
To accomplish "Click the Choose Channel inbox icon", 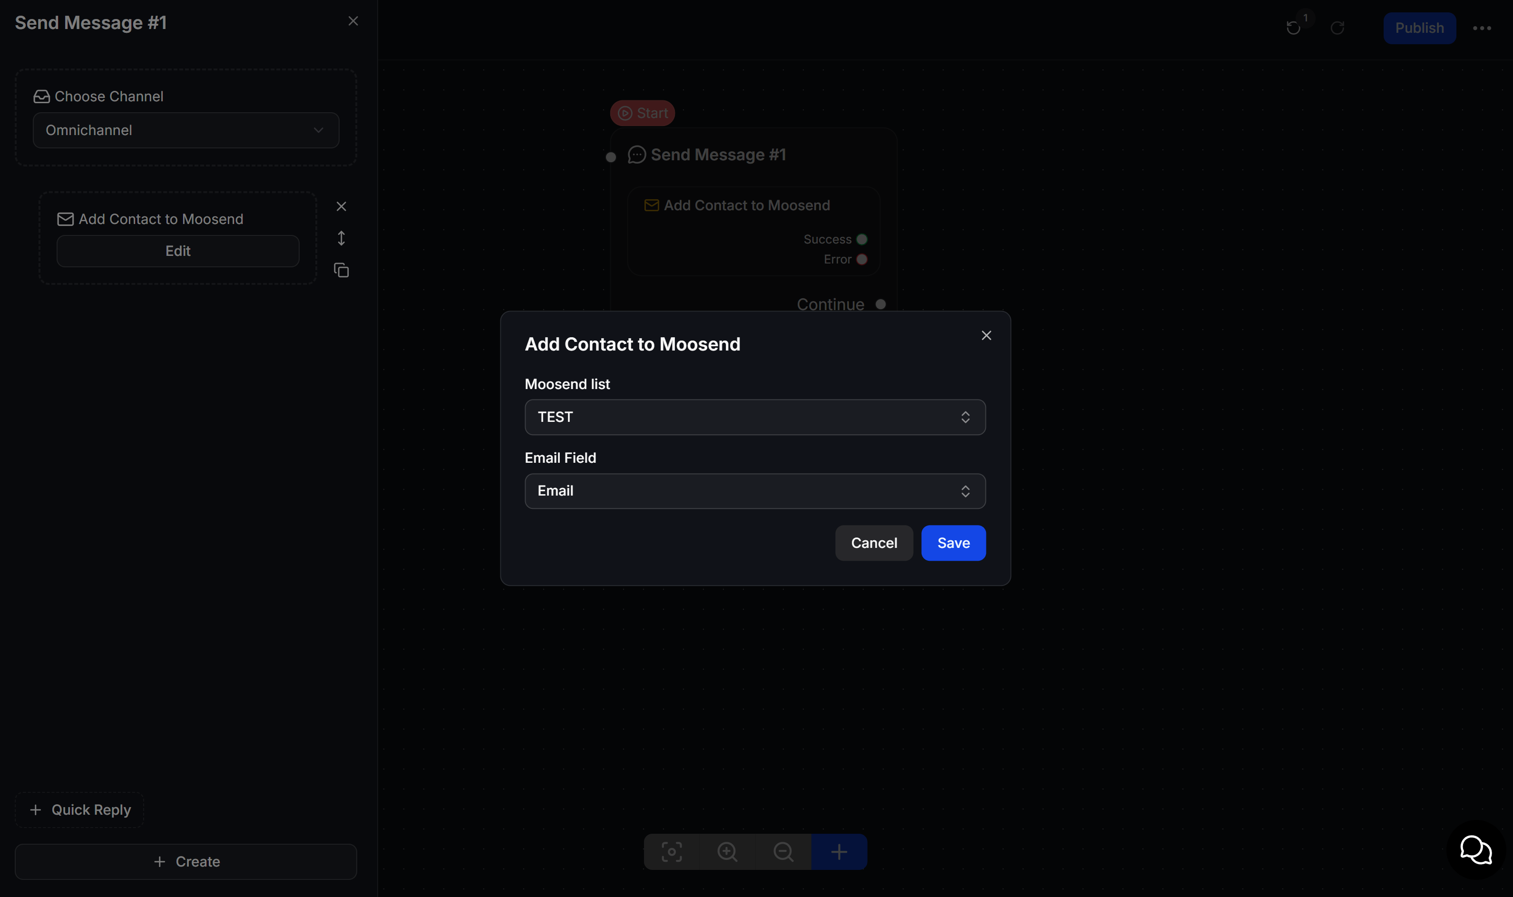I will point(41,96).
